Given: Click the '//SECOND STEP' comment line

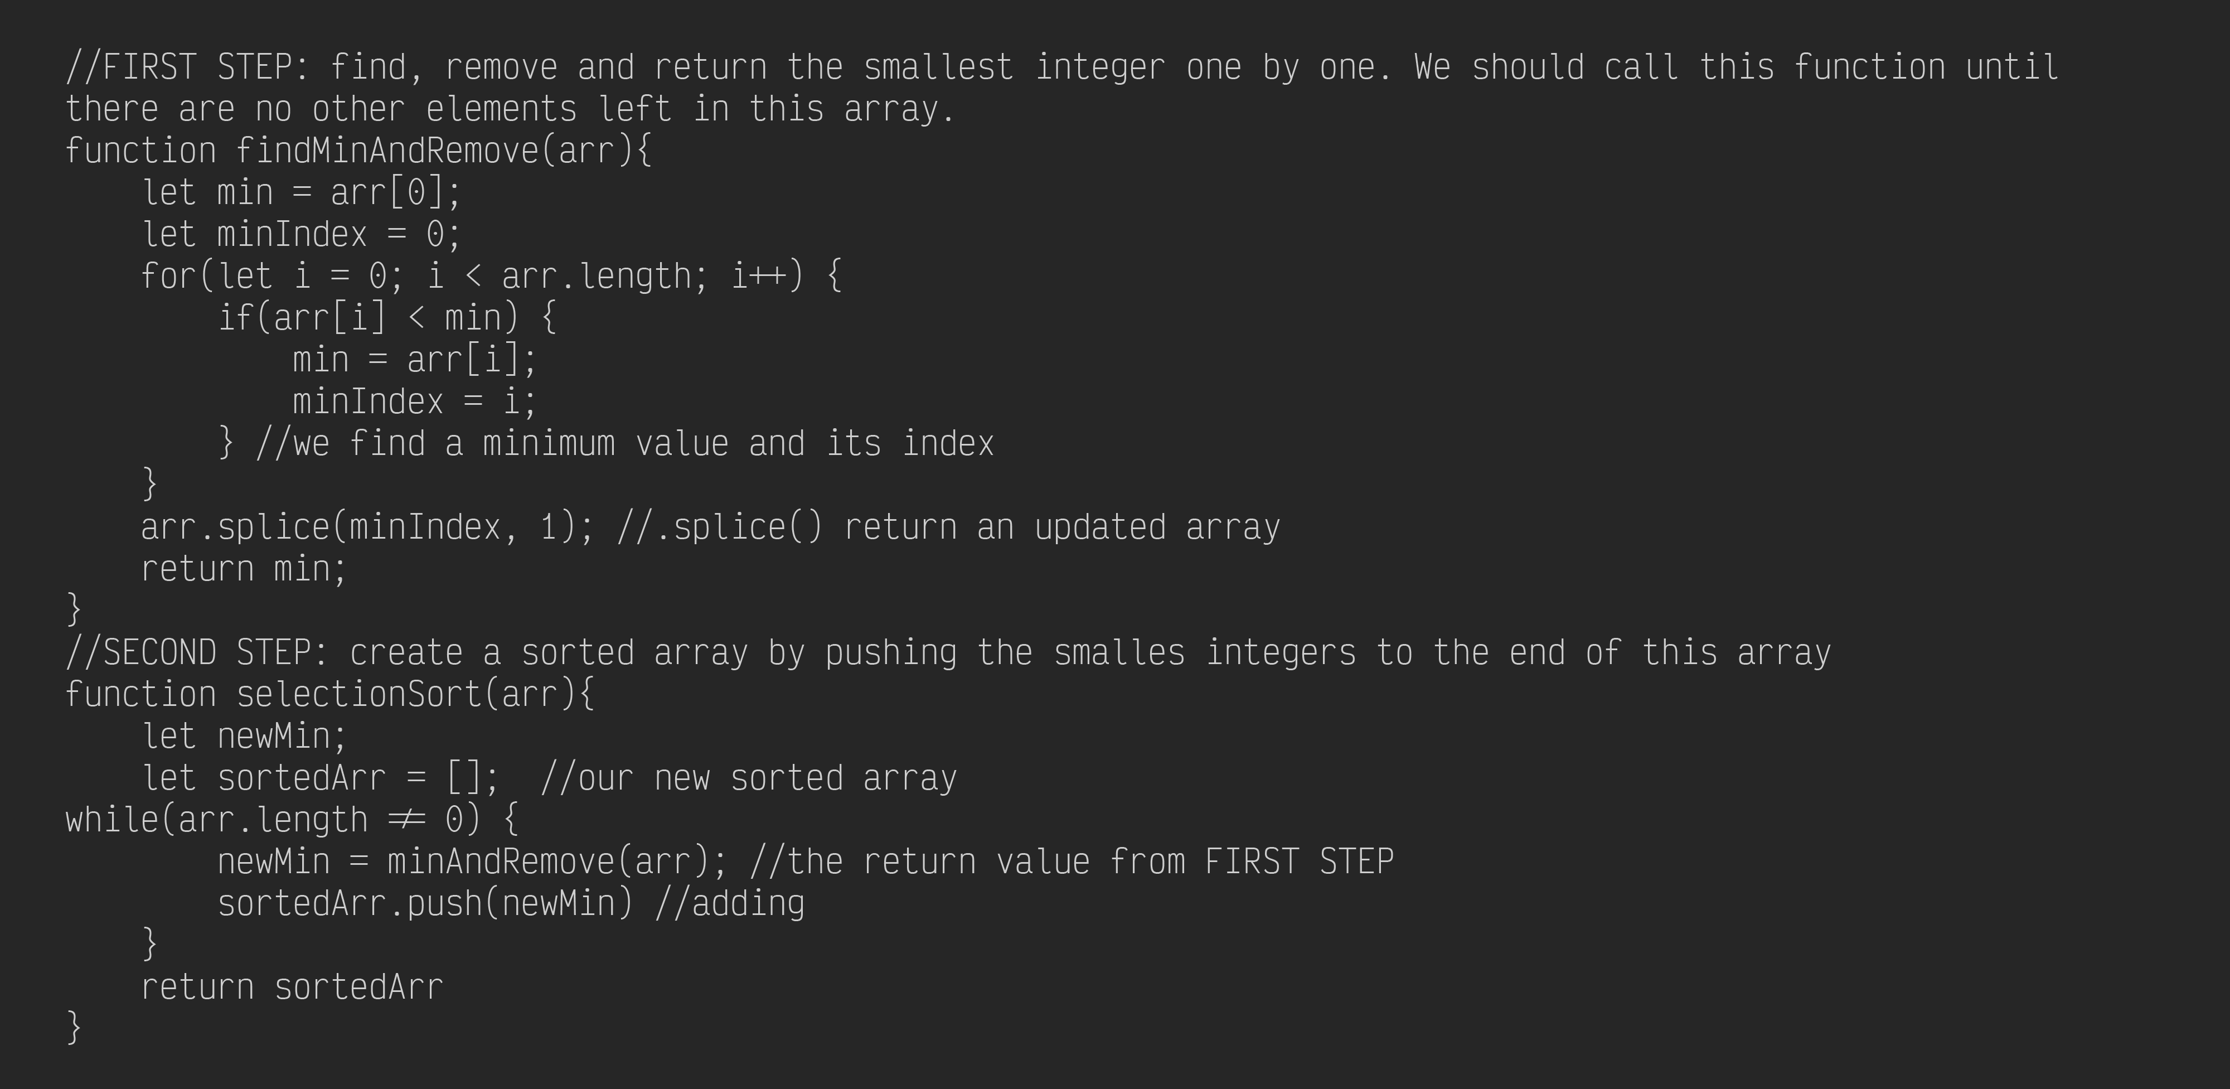Looking at the screenshot, I should pos(948,652).
